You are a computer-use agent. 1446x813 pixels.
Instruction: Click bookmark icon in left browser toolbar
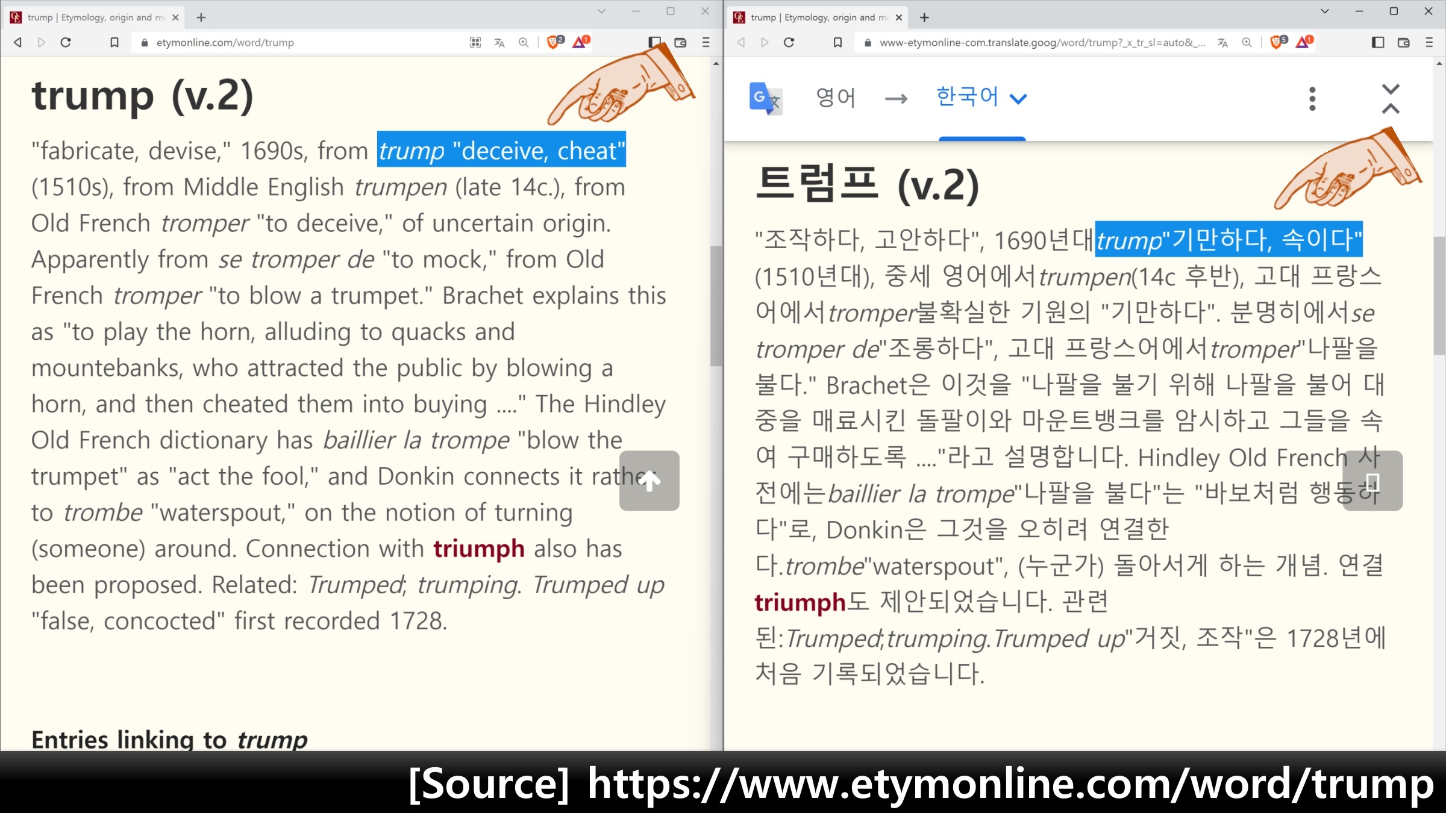pos(114,42)
